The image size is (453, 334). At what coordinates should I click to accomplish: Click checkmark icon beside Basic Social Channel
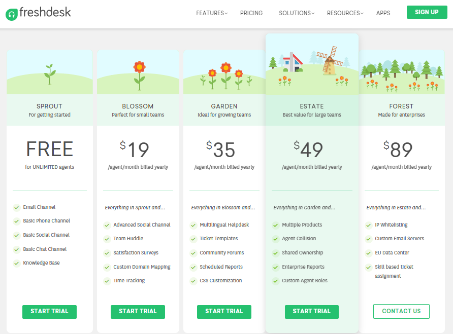[16, 235]
